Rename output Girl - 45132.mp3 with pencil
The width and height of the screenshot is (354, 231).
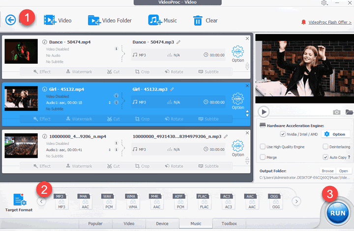coord(172,89)
